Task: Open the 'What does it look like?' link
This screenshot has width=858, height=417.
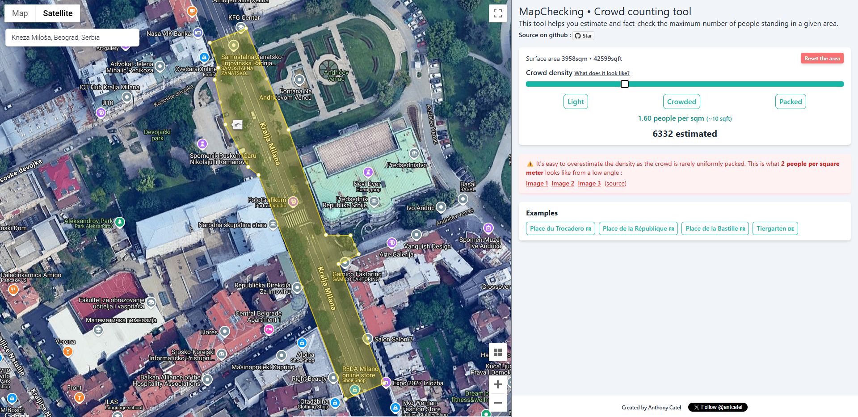Action: [x=601, y=73]
